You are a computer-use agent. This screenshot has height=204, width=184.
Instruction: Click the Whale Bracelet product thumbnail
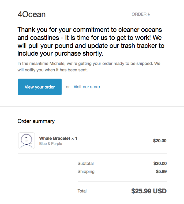[27, 141]
